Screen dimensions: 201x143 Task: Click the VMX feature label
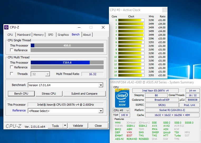click(129, 132)
